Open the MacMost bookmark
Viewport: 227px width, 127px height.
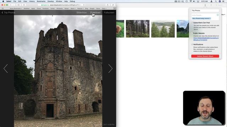pos(27,8)
